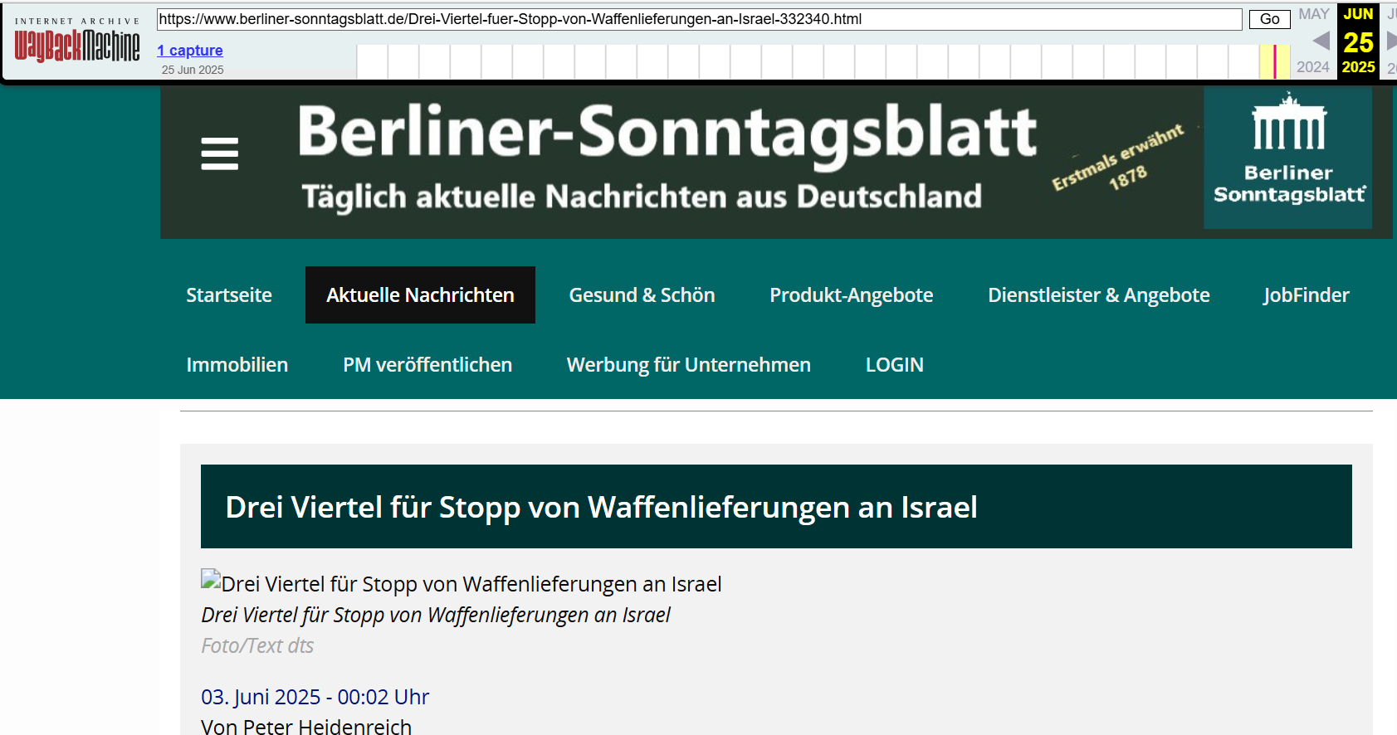
Task: Click the Wayback Machine logo
Action: (x=77, y=46)
